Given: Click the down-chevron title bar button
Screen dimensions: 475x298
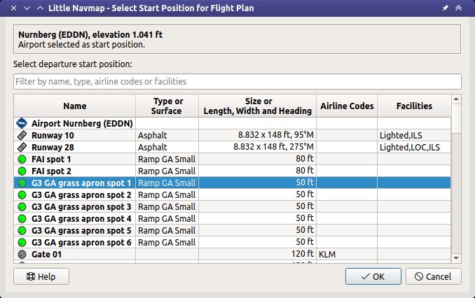Looking at the screenshot, I should pyautogui.click(x=27, y=8).
